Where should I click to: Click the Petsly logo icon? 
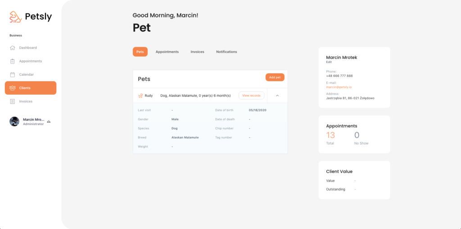16,17
